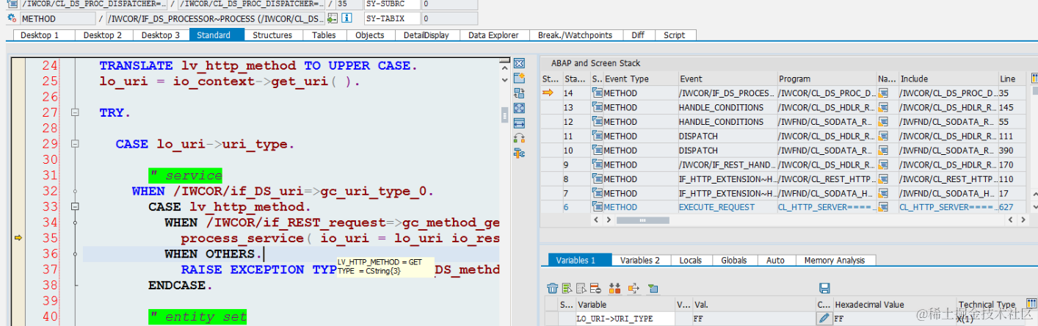Click the gear icon left of the METHOD field
The width and height of the screenshot is (1038, 326).
pyautogui.click(x=12, y=18)
